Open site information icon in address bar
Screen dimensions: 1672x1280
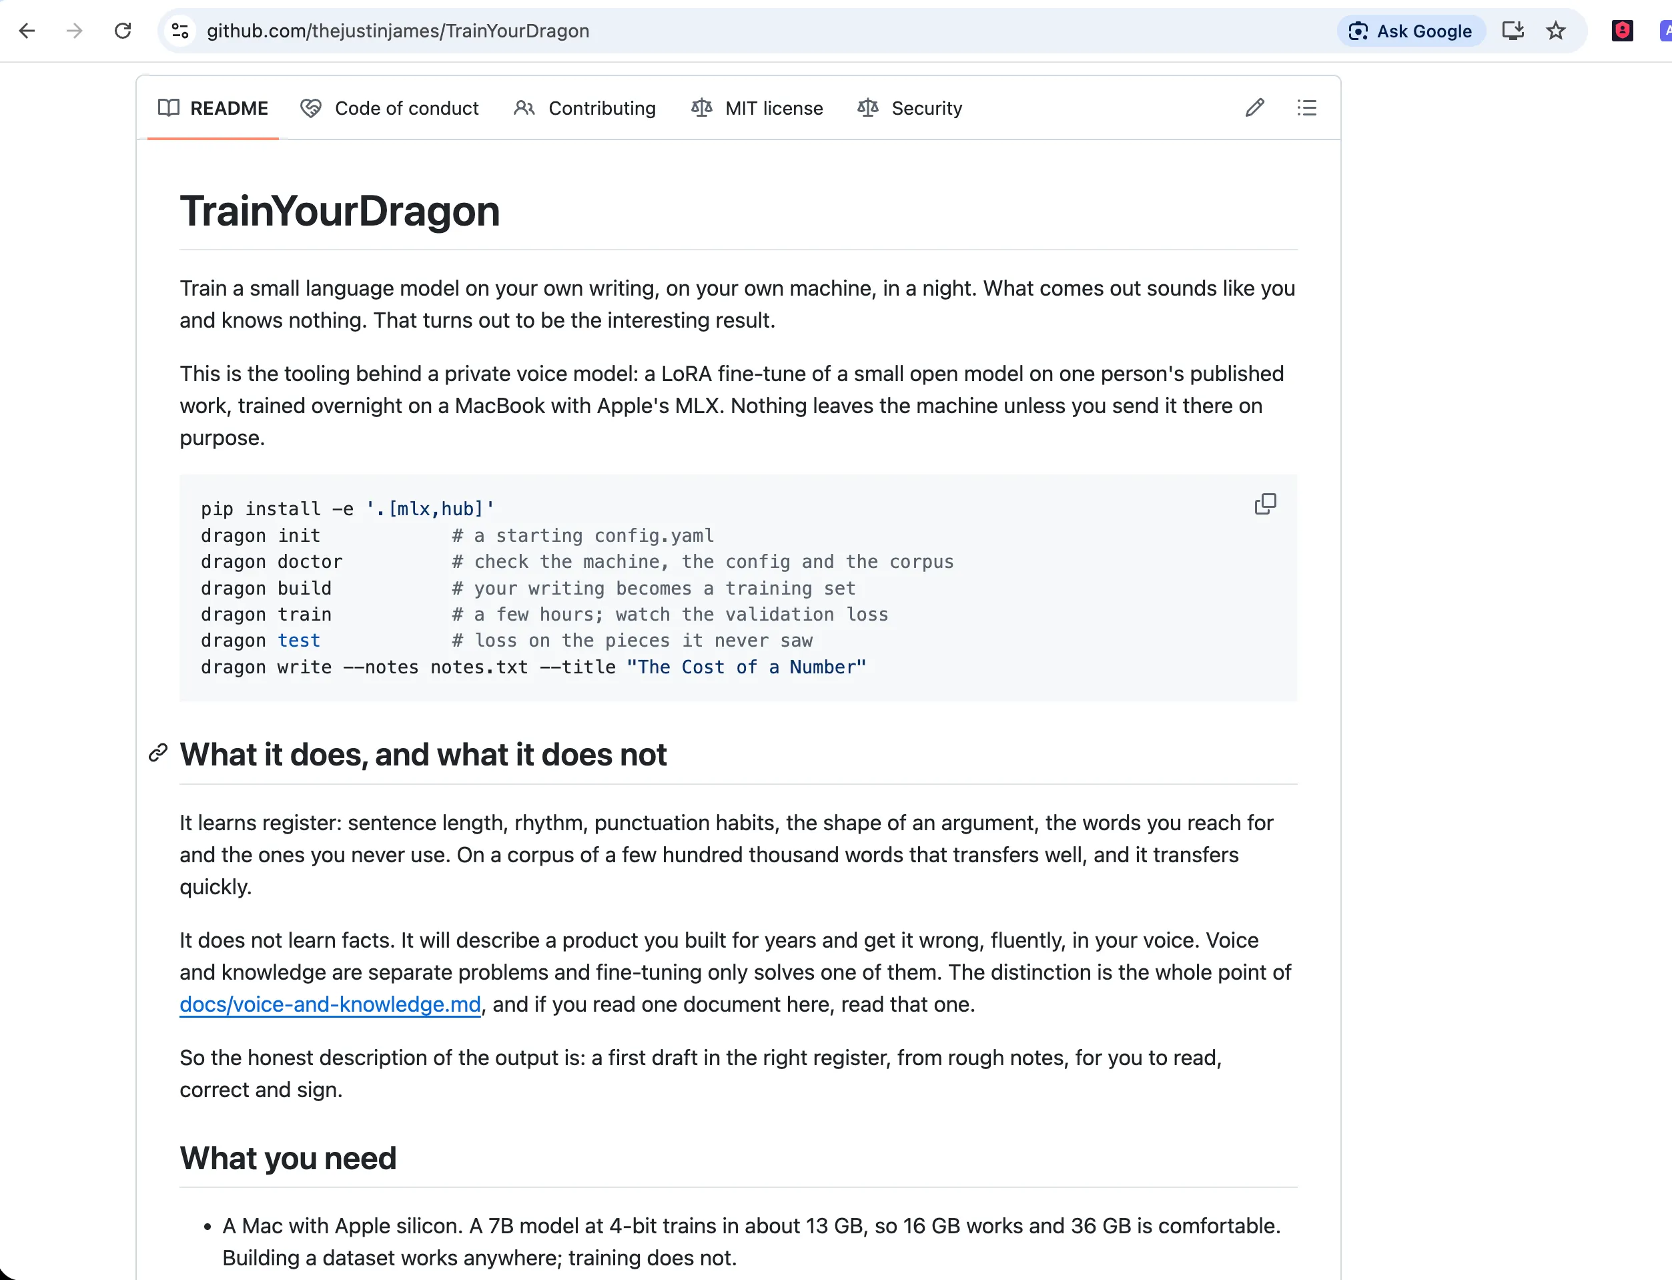179,31
